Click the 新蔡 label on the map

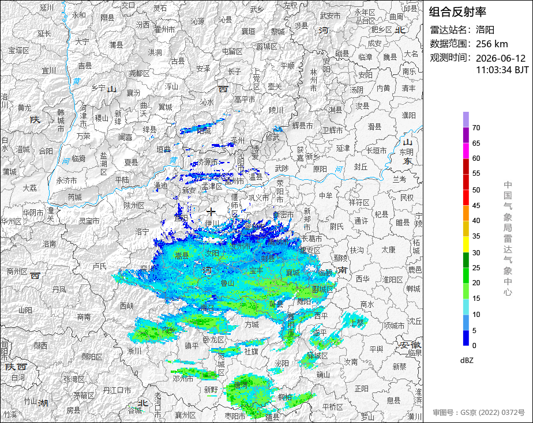[399, 367]
